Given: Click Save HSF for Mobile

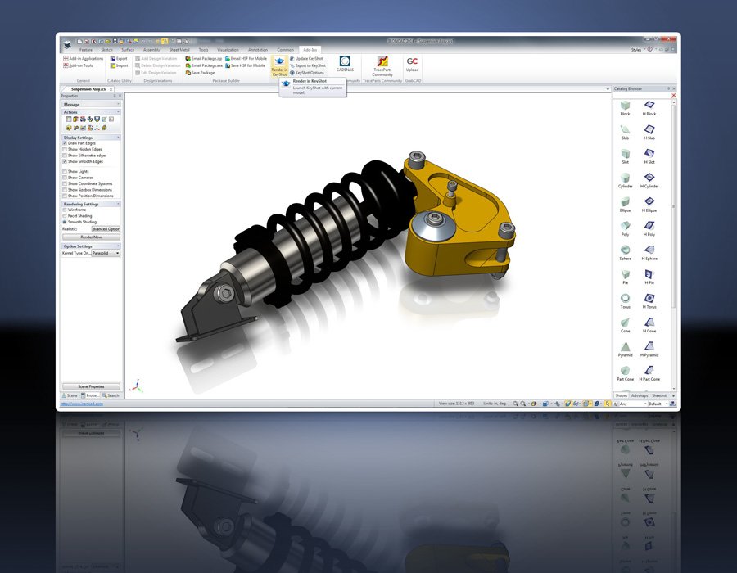Looking at the screenshot, I should pos(245,65).
